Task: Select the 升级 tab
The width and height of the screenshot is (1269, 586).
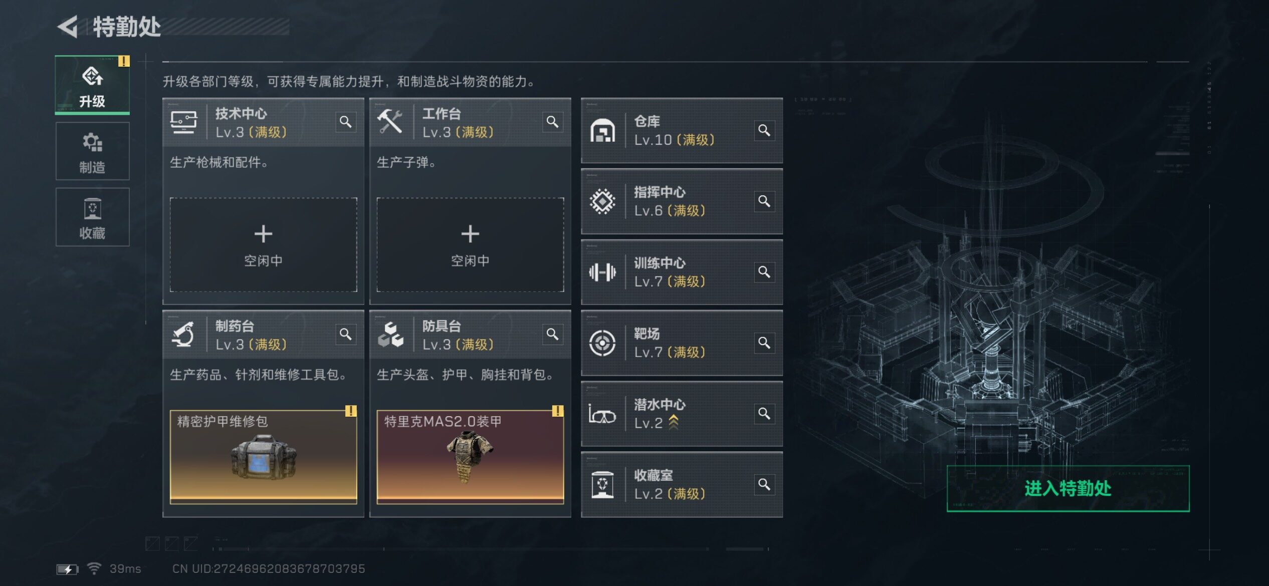Action: point(92,85)
